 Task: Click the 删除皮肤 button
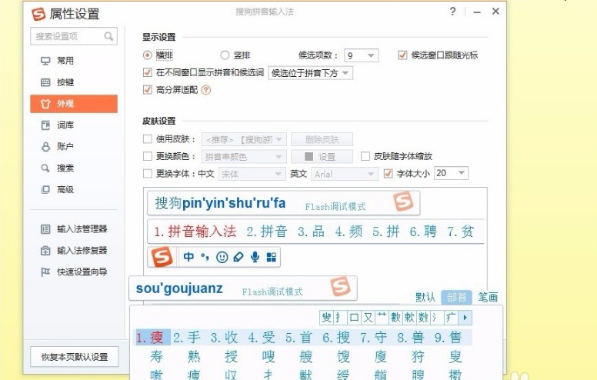322,139
